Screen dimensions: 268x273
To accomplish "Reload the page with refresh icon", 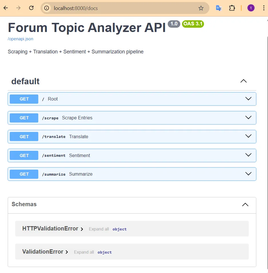I will pos(31,8).
